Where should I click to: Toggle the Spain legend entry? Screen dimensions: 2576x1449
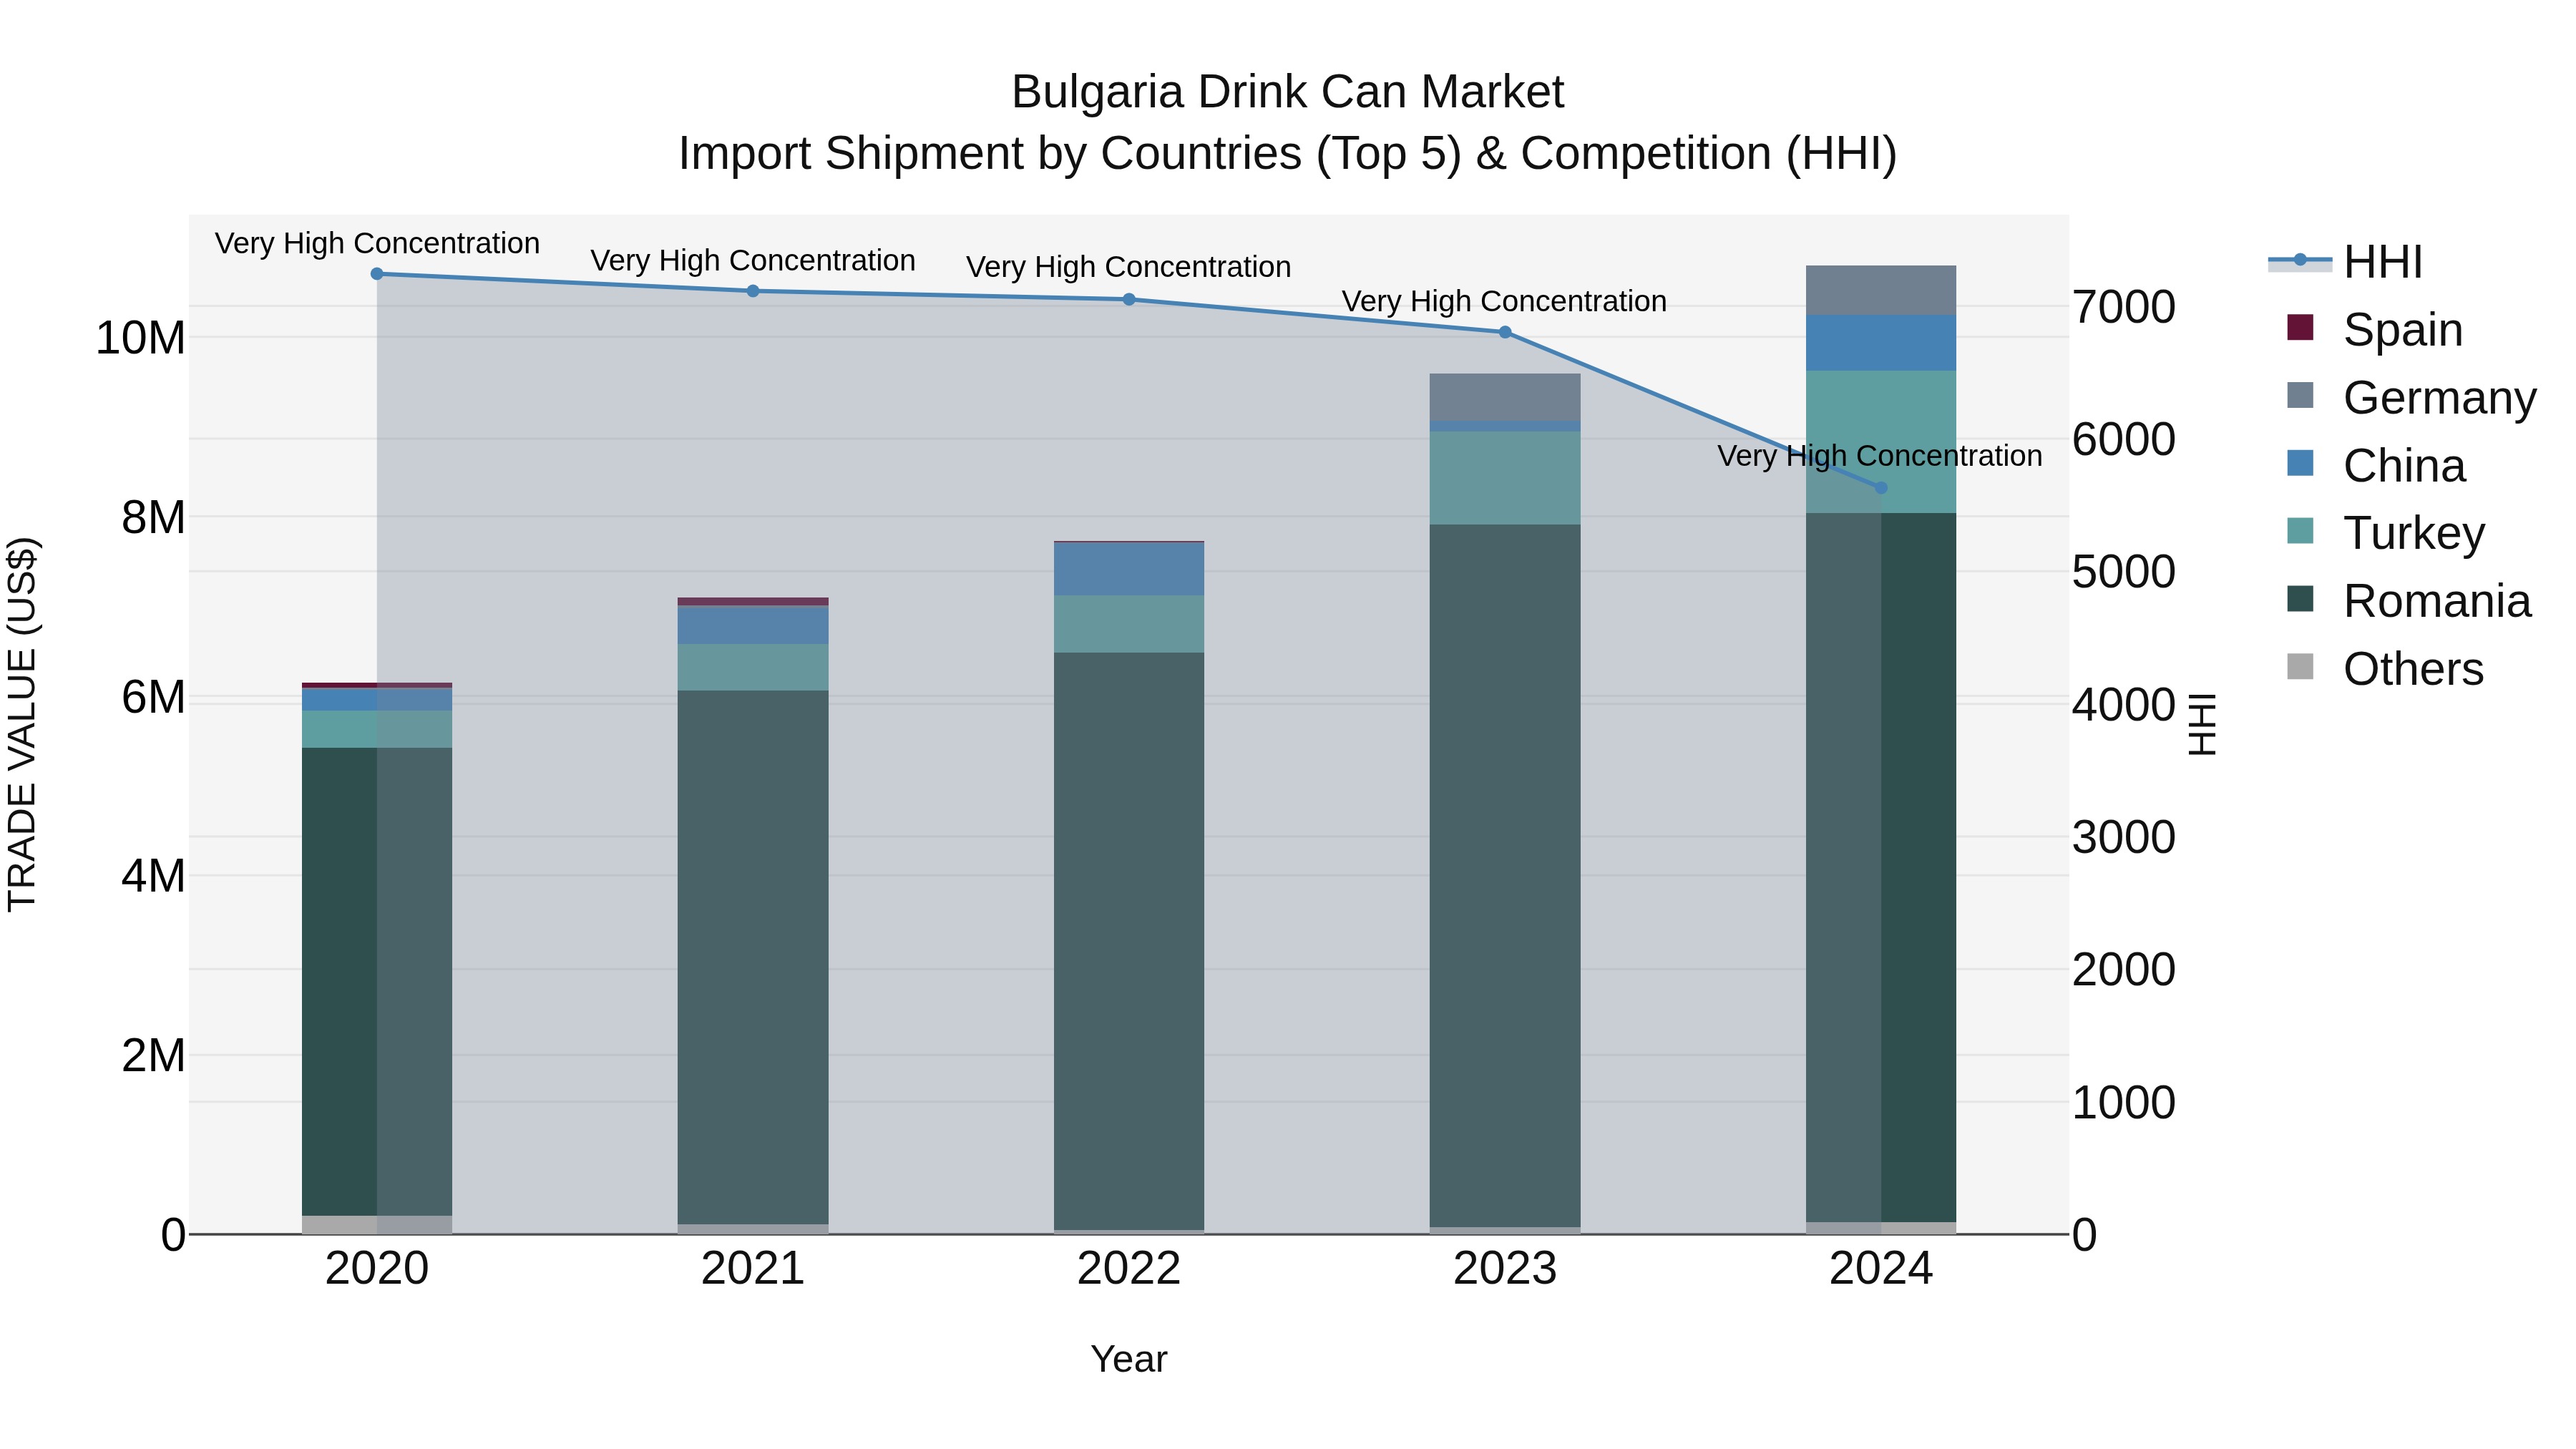tap(2375, 329)
